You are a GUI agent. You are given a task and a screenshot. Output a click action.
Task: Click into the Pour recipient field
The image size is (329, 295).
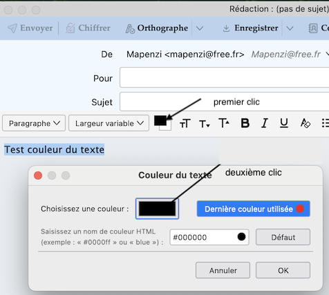[x=225, y=77]
